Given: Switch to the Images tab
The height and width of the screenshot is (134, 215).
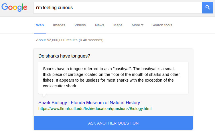Looking at the screenshot, I should [59, 25].
